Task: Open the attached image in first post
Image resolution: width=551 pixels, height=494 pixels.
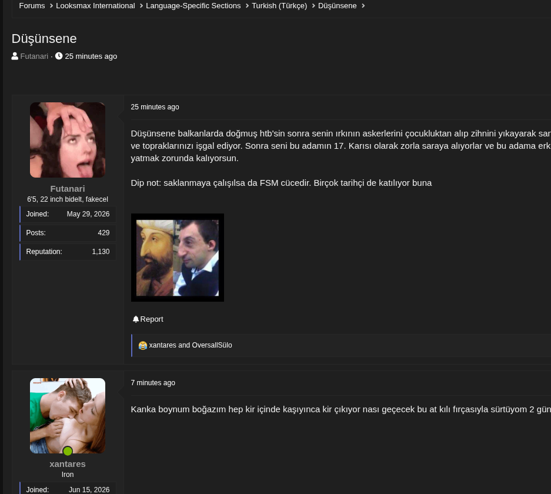Action: point(178,258)
